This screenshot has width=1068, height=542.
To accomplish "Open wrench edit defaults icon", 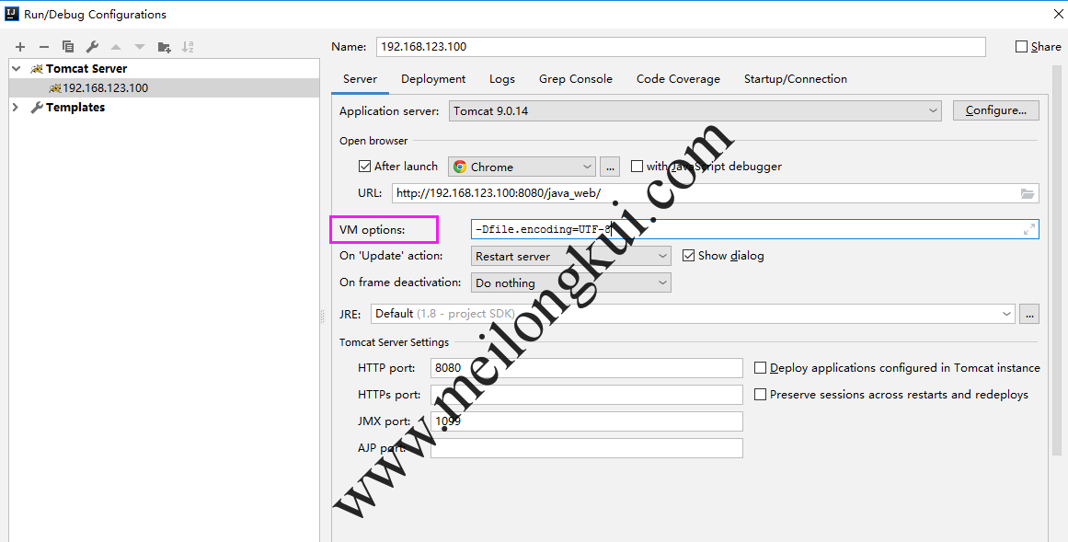I will [92, 47].
